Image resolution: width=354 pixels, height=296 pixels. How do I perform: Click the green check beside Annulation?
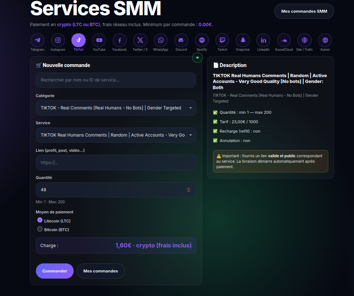pos(215,141)
